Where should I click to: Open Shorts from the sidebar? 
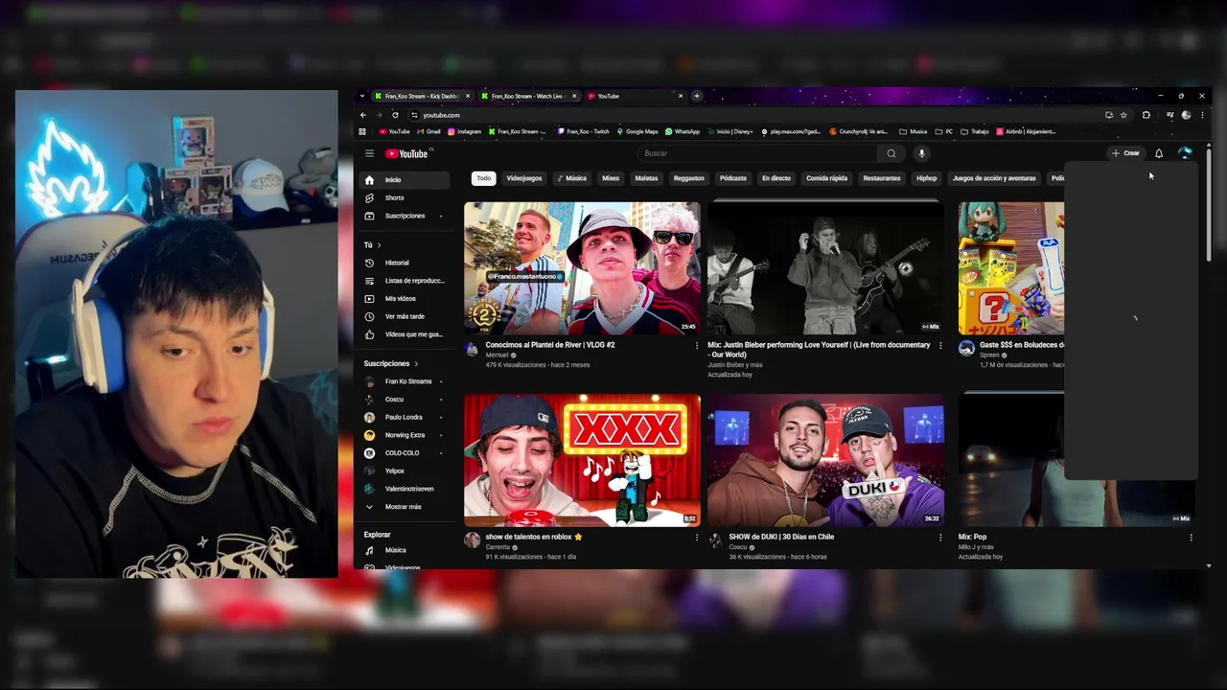405,197
